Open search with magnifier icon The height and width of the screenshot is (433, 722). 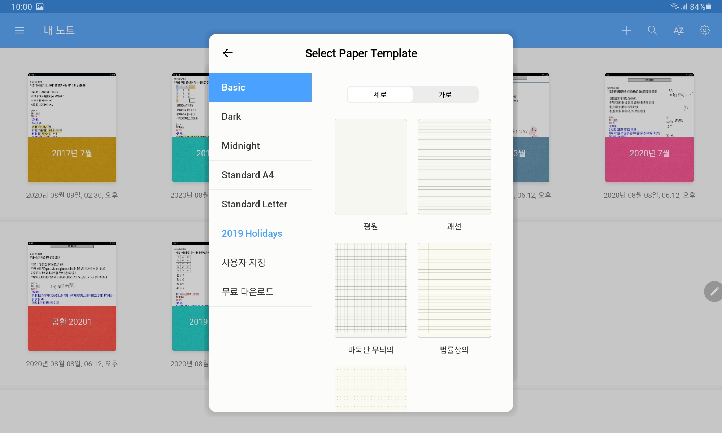click(652, 30)
